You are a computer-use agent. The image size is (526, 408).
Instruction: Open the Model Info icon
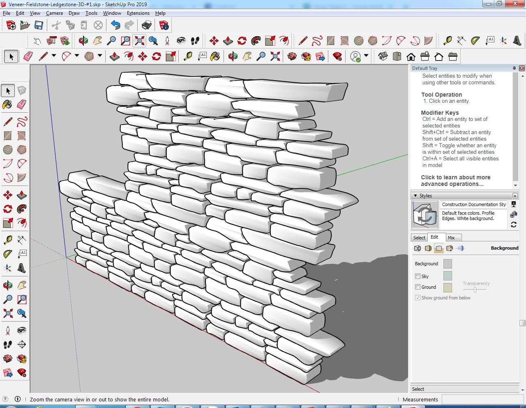(x=164, y=25)
